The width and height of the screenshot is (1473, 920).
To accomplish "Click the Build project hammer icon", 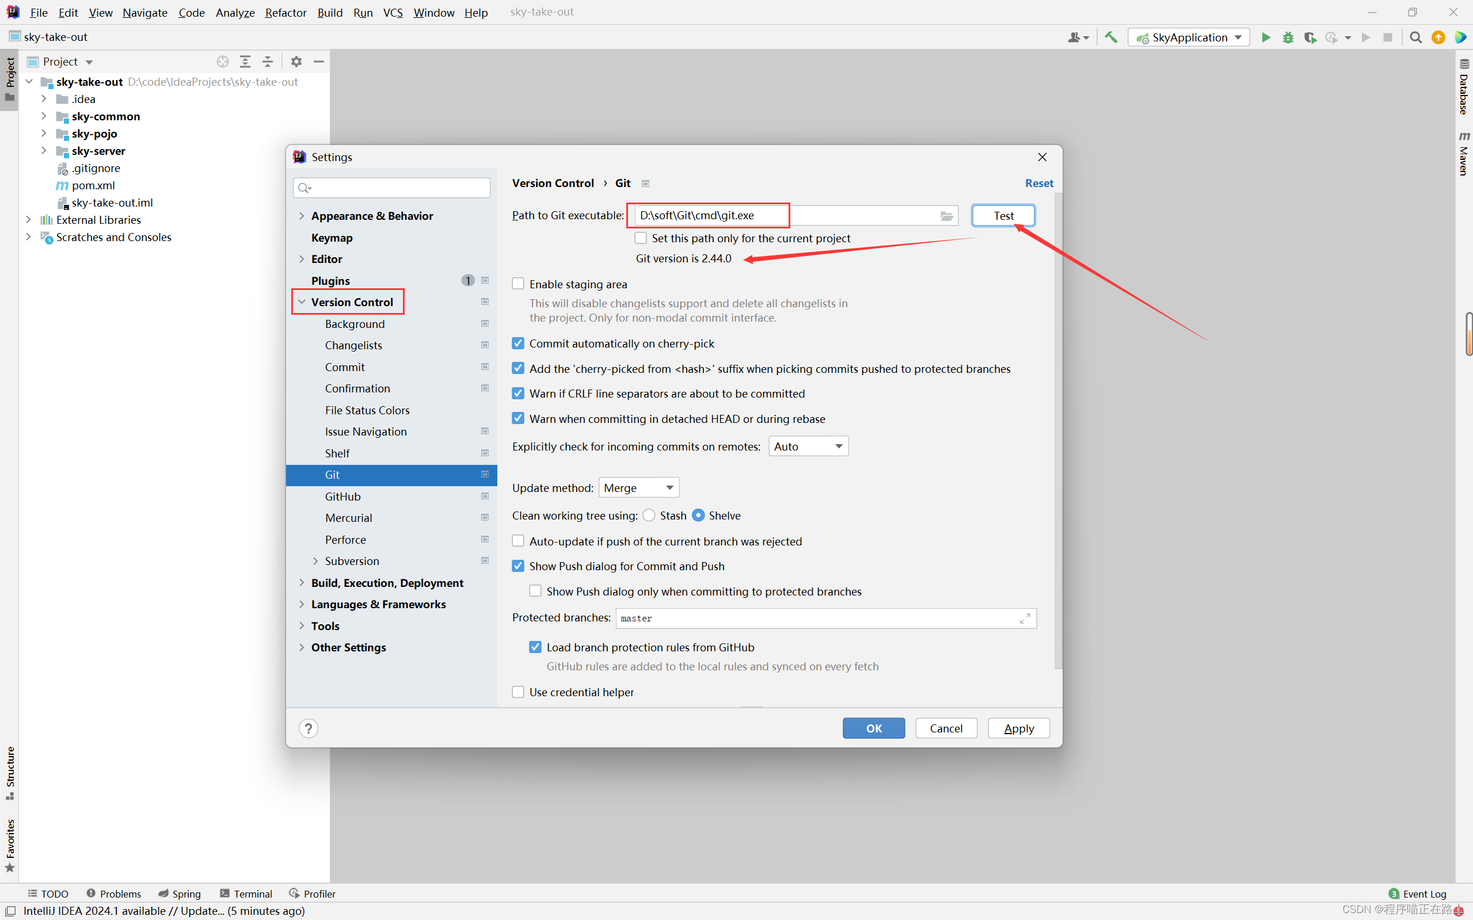I will (1111, 38).
